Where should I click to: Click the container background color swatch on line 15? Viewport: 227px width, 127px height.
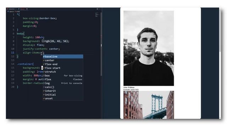tap(42, 68)
